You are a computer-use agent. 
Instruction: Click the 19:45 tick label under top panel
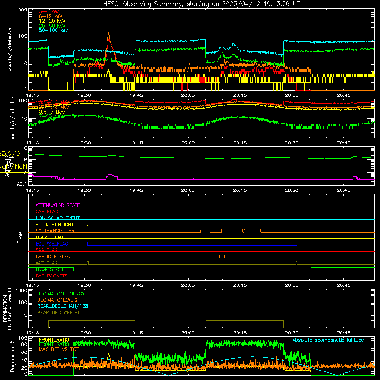click(x=136, y=95)
